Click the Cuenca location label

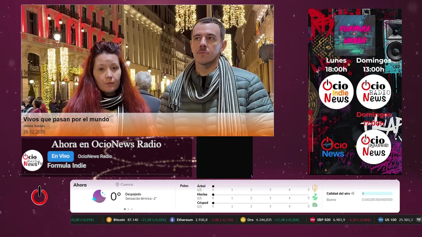point(127,185)
